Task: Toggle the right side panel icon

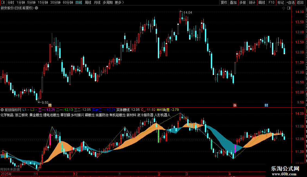Action: point(289,8)
